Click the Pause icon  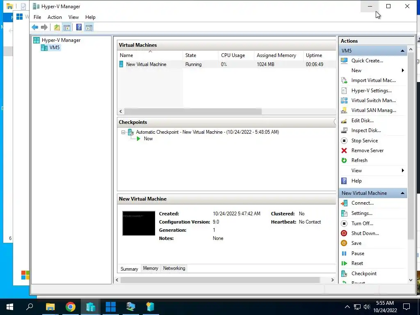344,253
